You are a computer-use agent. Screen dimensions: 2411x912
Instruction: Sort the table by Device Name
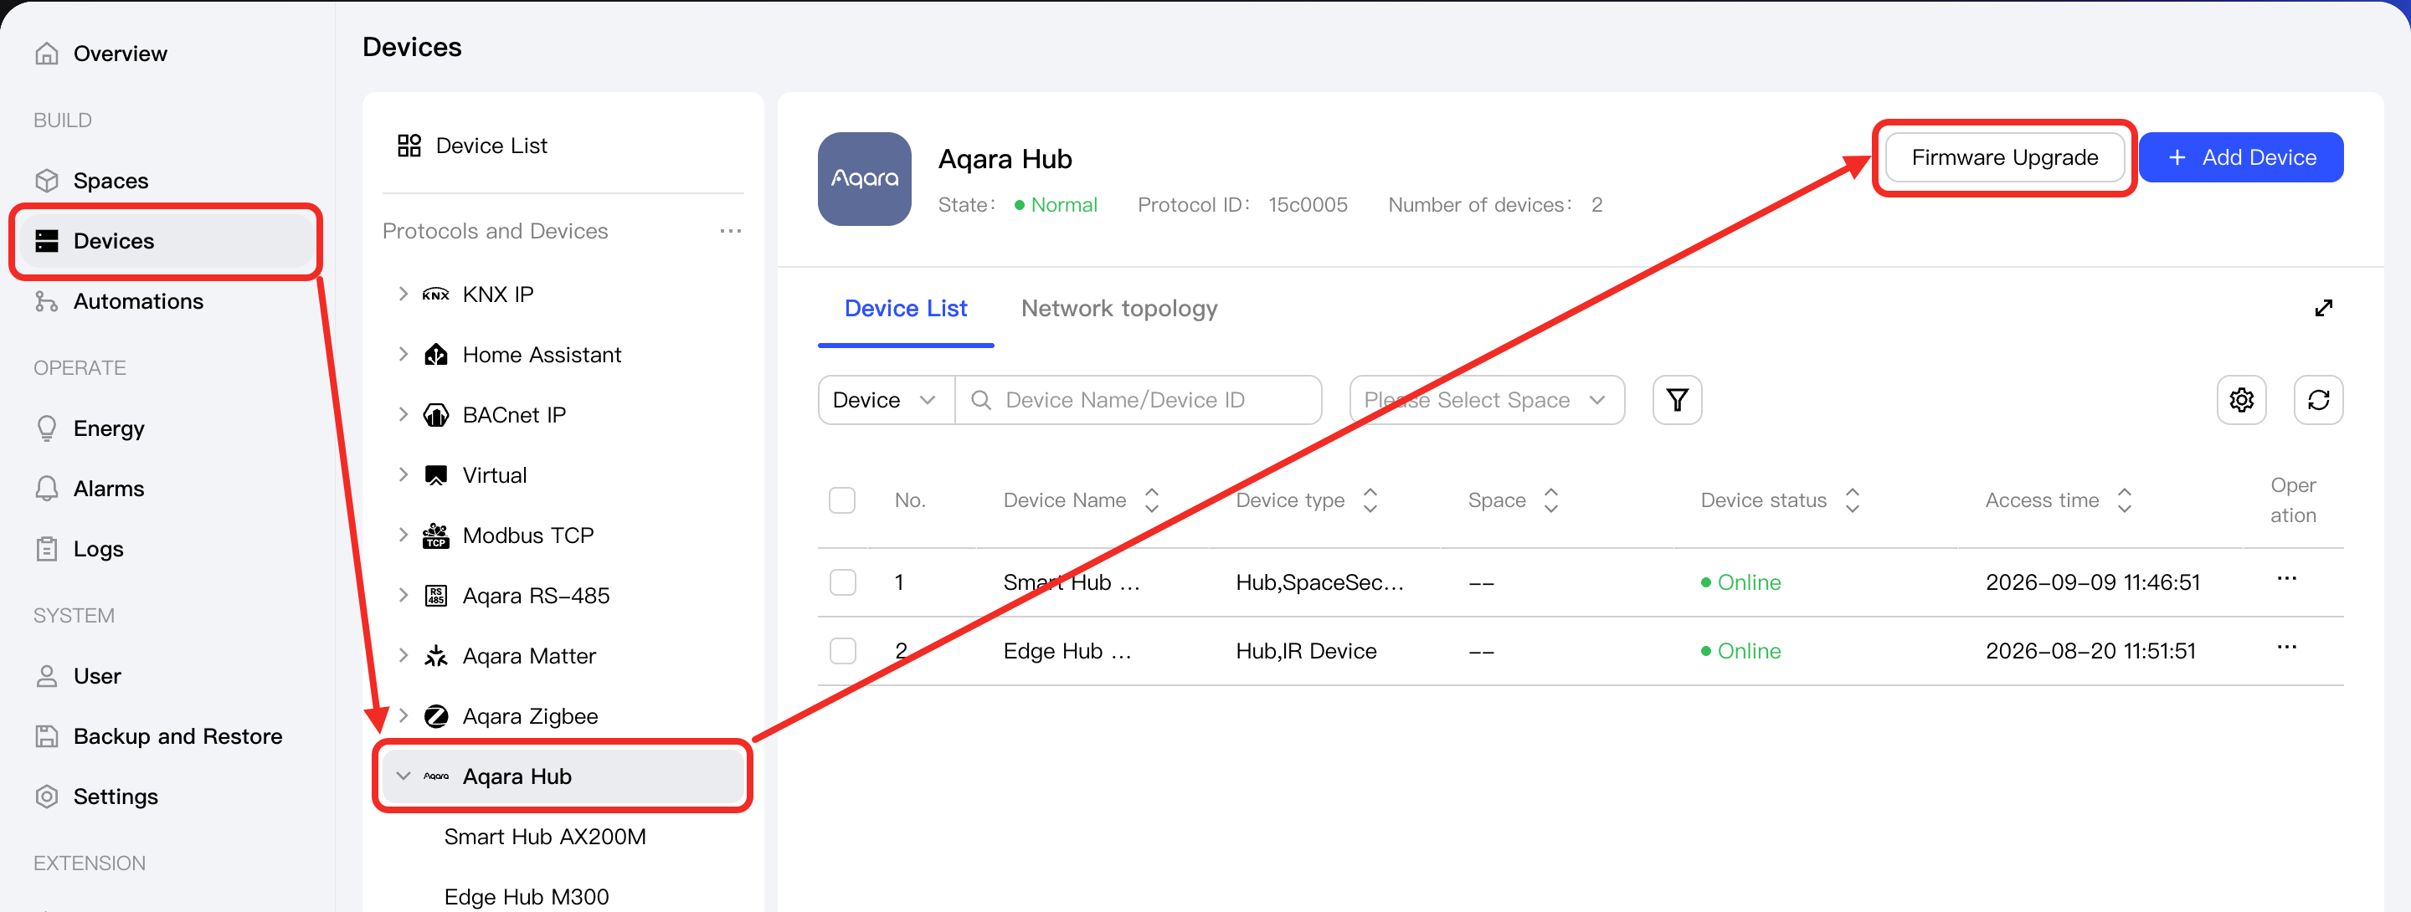click(x=1151, y=500)
